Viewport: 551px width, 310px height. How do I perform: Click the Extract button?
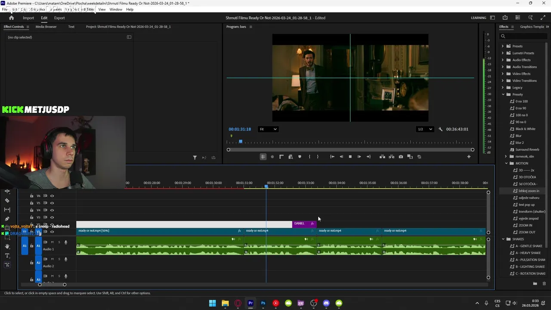pyautogui.click(x=391, y=157)
